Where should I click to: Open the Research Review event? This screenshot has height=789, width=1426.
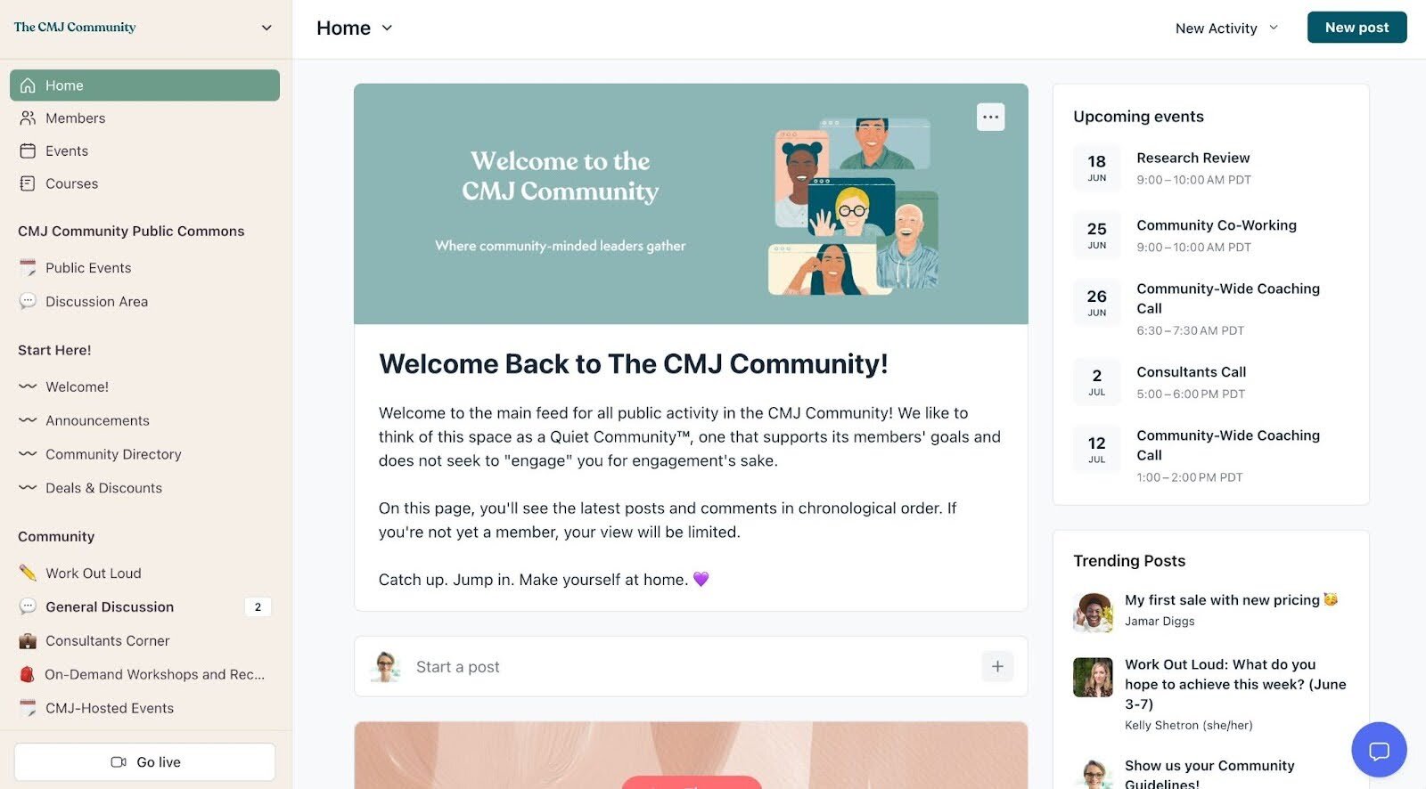pyautogui.click(x=1192, y=158)
